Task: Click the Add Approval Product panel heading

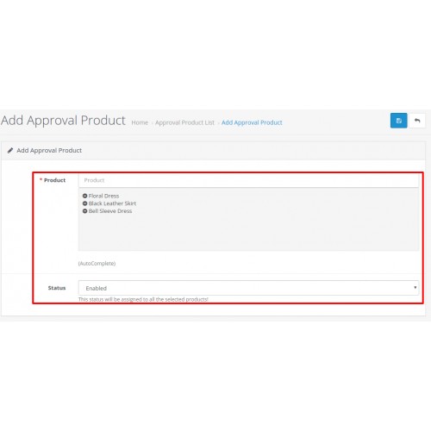Action: [49, 150]
